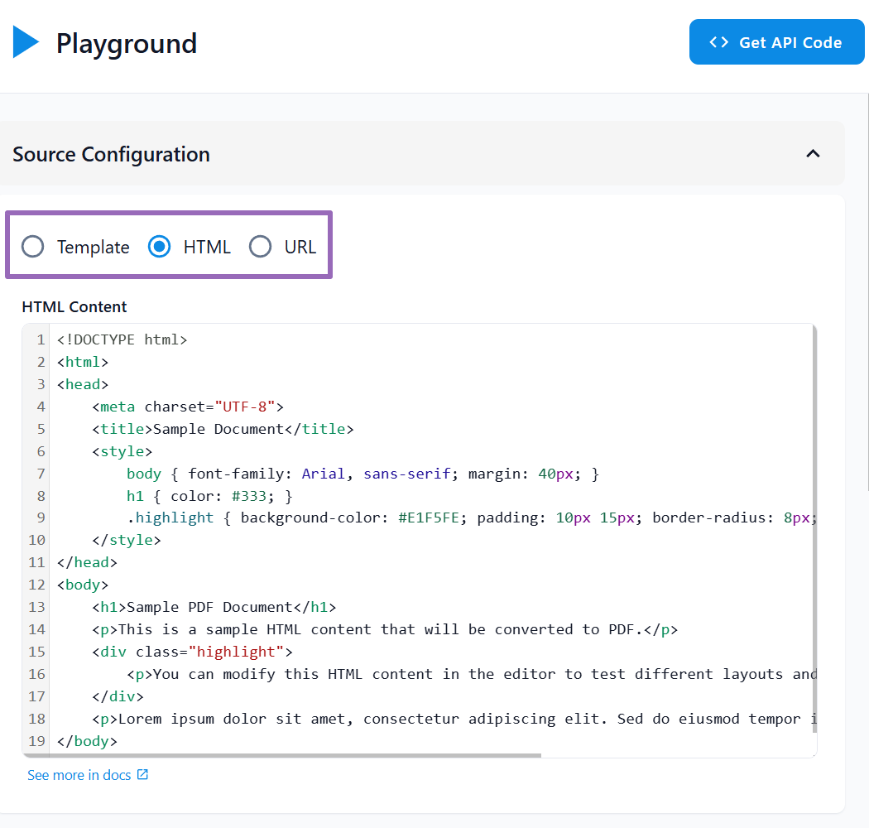Image resolution: width=869 pixels, height=828 pixels.
Task: Click the chevron to collapse Source Configuration
Action: click(x=813, y=153)
